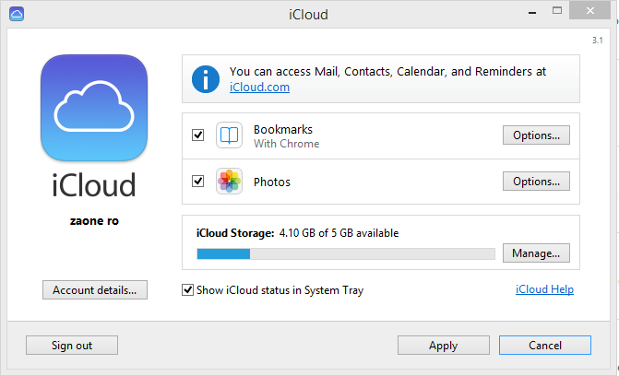Click the colorful Photos icon
Image resolution: width=619 pixels, height=376 pixels.
(229, 182)
